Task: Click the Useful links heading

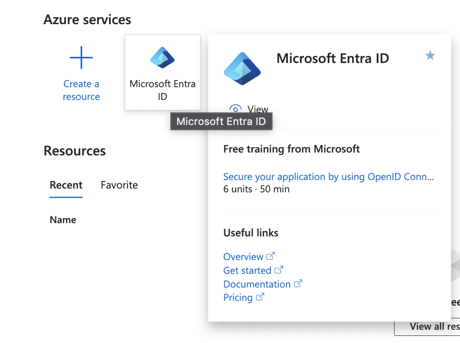Action: tap(251, 233)
